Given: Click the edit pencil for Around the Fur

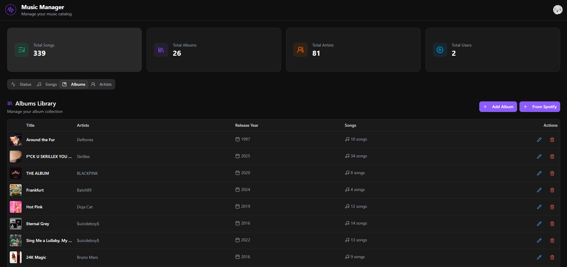Looking at the screenshot, I should point(539,140).
